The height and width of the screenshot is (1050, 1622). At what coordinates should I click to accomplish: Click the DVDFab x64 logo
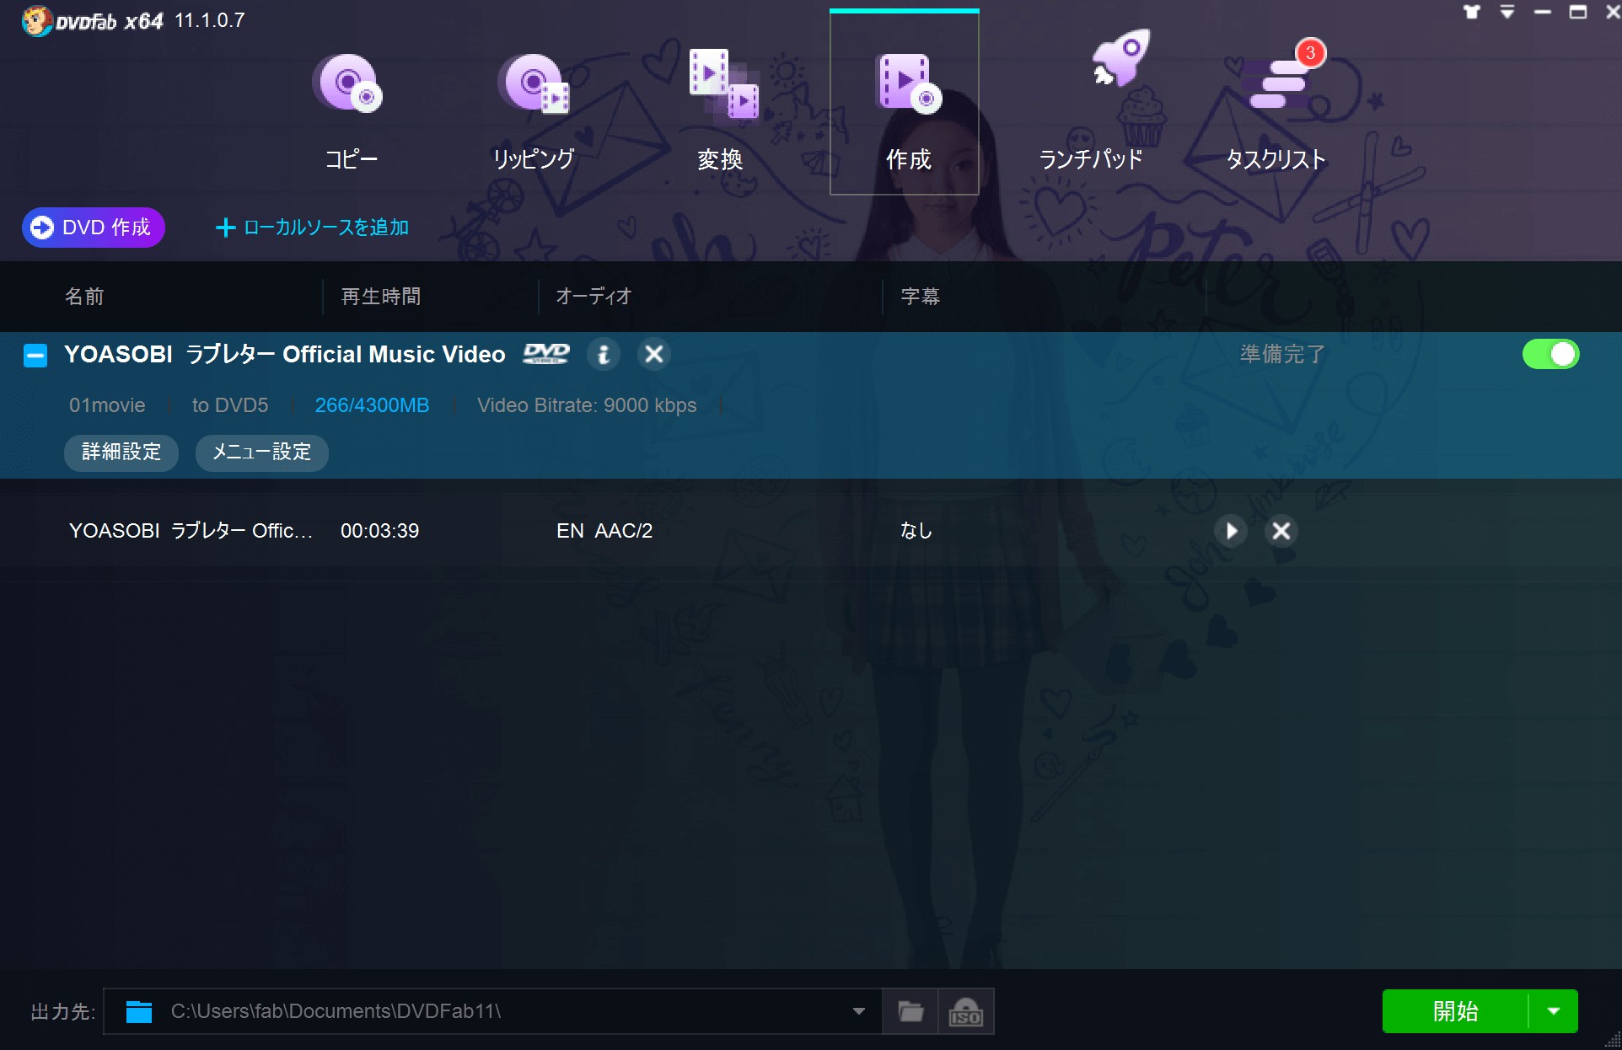tap(93, 20)
